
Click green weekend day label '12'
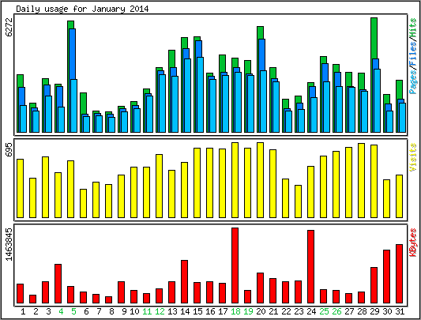coord(160,311)
